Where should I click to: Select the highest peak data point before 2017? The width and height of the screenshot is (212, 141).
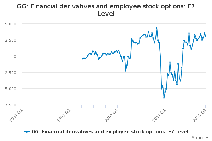pos(157,28)
